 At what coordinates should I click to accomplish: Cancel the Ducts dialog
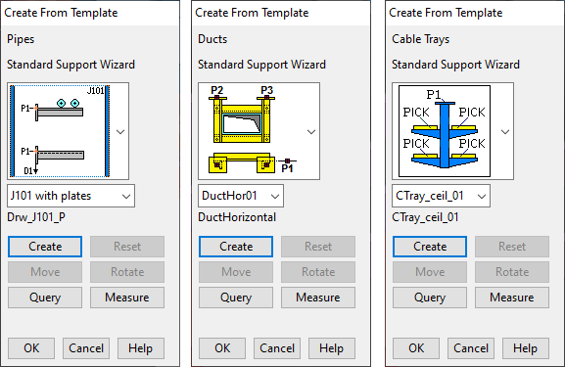tap(277, 348)
